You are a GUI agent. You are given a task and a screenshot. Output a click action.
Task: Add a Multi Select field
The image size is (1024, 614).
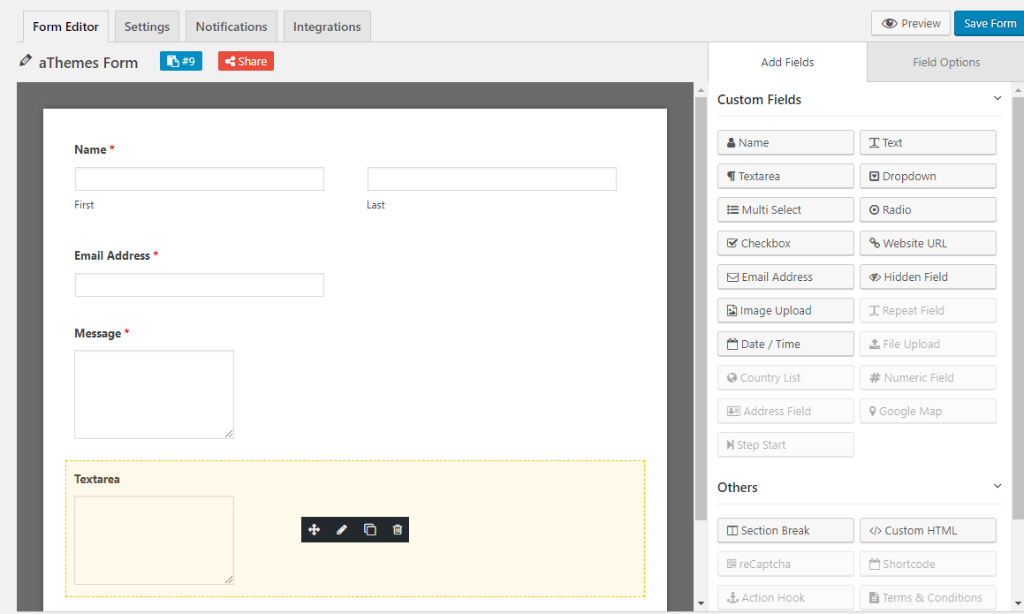pyautogui.click(x=785, y=209)
